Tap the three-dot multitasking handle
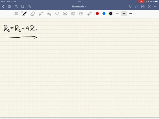Image resolution: width=159 pixels, height=119 pixels. (x=79, y=2)
